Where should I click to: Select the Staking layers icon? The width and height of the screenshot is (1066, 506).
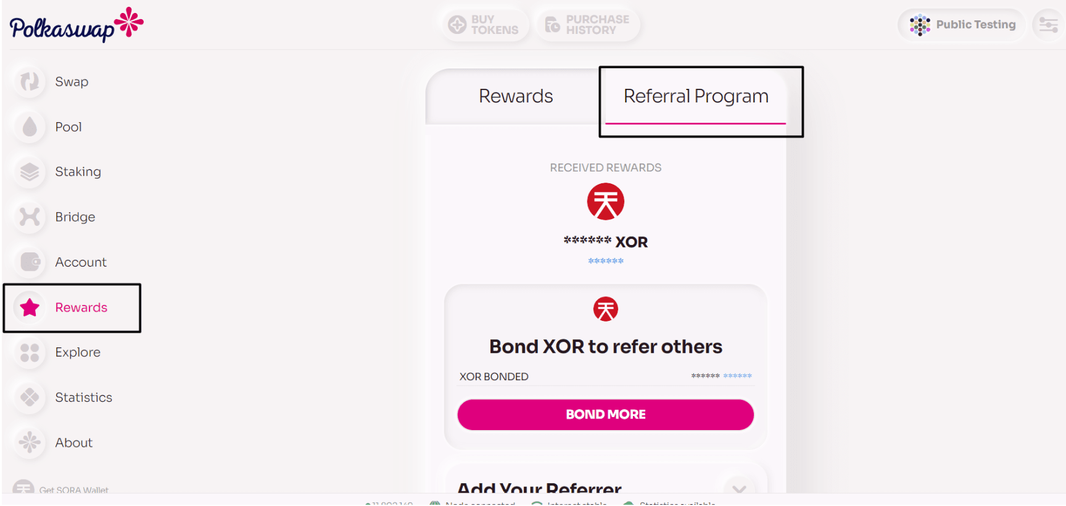tap(30, 172)
